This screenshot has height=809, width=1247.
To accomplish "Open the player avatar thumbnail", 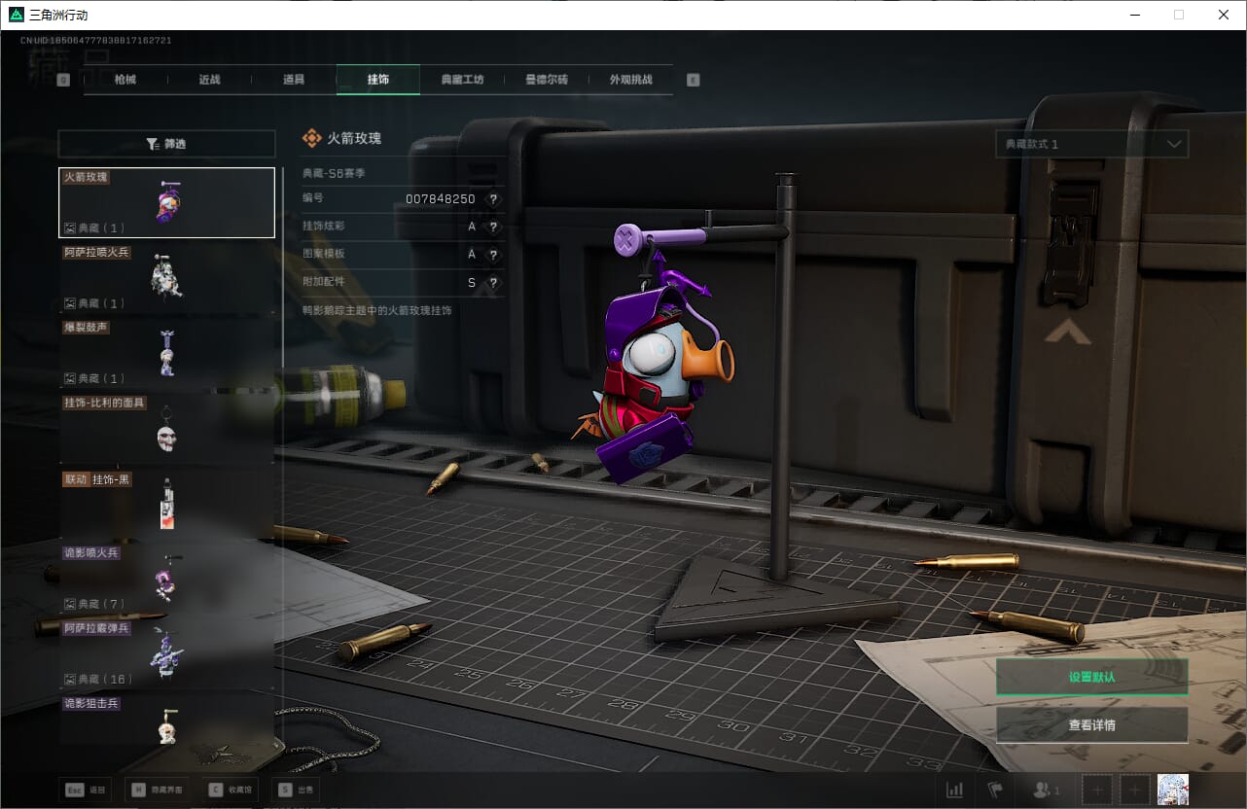I will [1173, 791].
